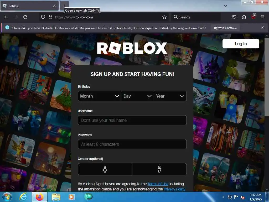Screen dimensions: 269x202
Task: Bookmark this page with the star icon
Action: [x=164, y=17]
